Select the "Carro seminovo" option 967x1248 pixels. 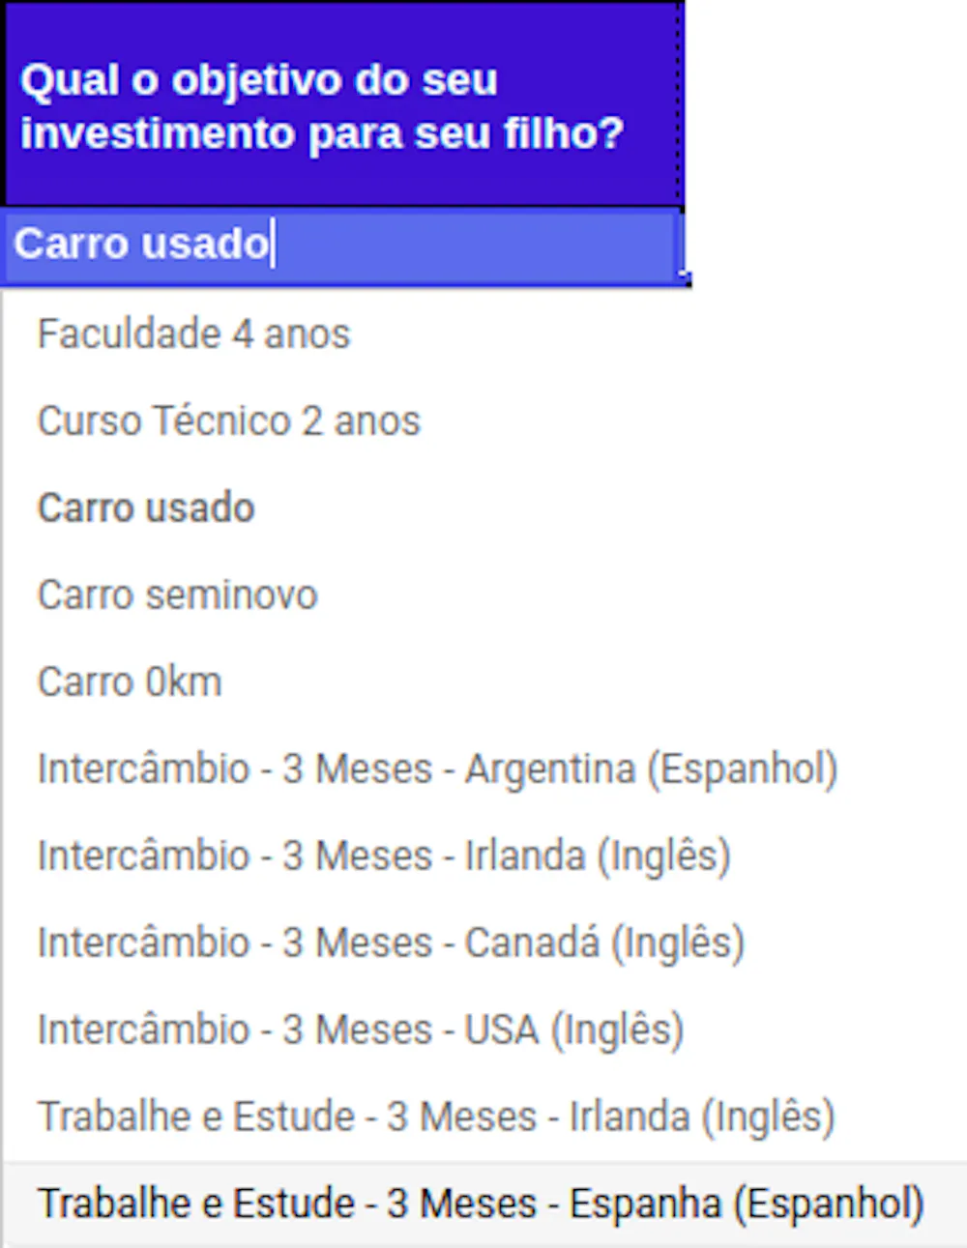click(x=177, y=595)
